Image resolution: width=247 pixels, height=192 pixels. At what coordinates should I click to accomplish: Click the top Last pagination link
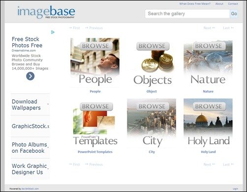tap(228, 28)
